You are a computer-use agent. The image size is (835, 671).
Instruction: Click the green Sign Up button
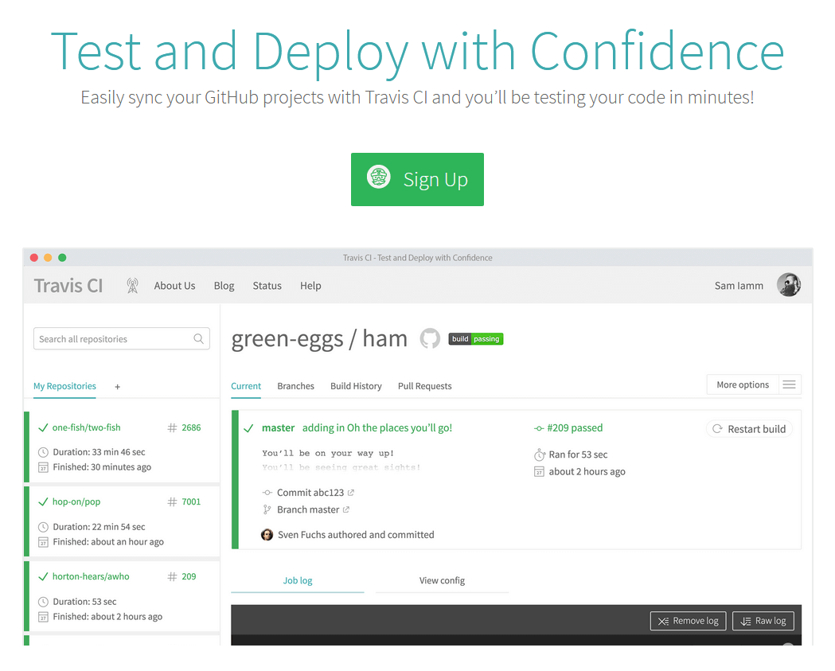click(417, 179)
